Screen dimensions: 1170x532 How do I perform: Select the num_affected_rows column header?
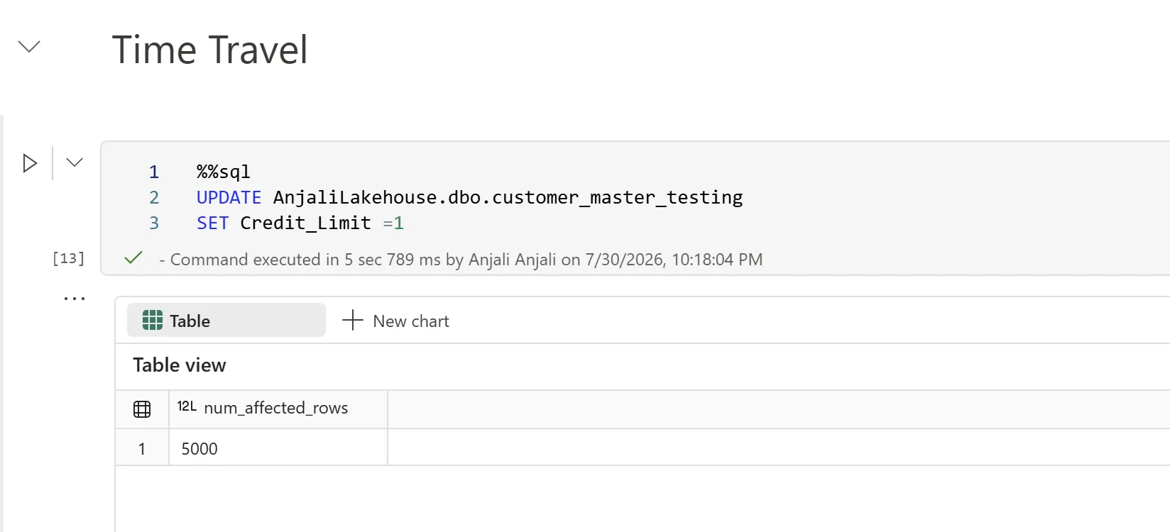[x=278, y=409]
